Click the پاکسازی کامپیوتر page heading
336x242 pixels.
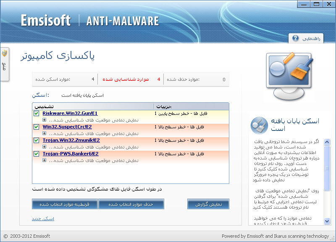58,56
